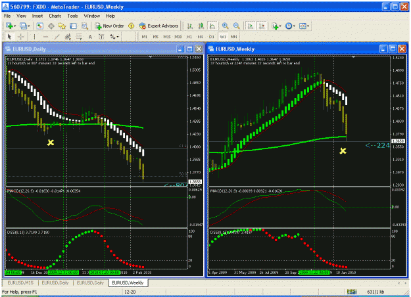Open the Profiles toolbar icon
411x297 pixels.
[23, 26]
